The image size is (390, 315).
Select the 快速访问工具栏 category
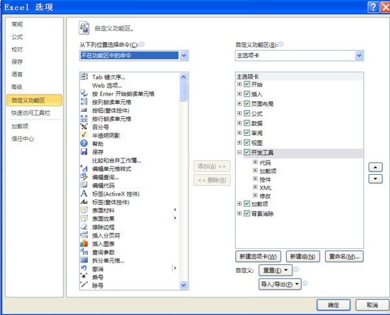(x=31, y=113)
